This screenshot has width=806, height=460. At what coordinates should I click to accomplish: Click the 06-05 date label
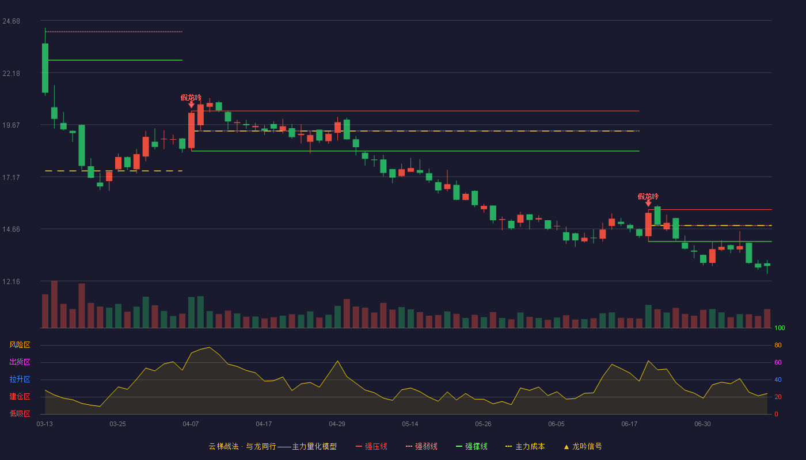click(556, 424)
